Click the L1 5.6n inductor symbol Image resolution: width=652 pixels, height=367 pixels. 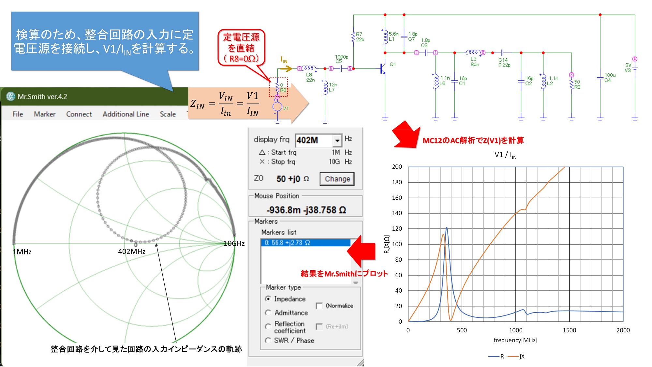[385, 37]
